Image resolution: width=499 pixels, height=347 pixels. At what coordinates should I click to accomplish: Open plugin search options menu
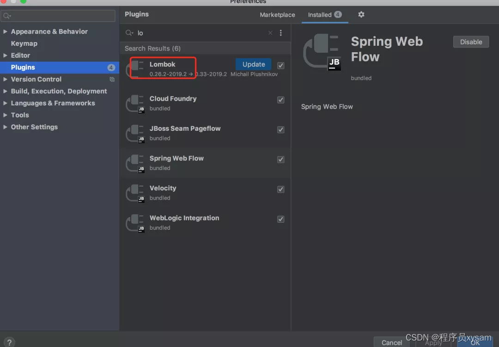[x=281, y=33]
